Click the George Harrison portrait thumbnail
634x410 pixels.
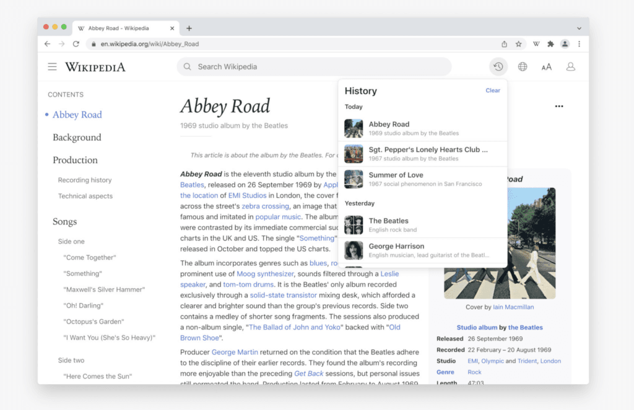pos(354,250)
